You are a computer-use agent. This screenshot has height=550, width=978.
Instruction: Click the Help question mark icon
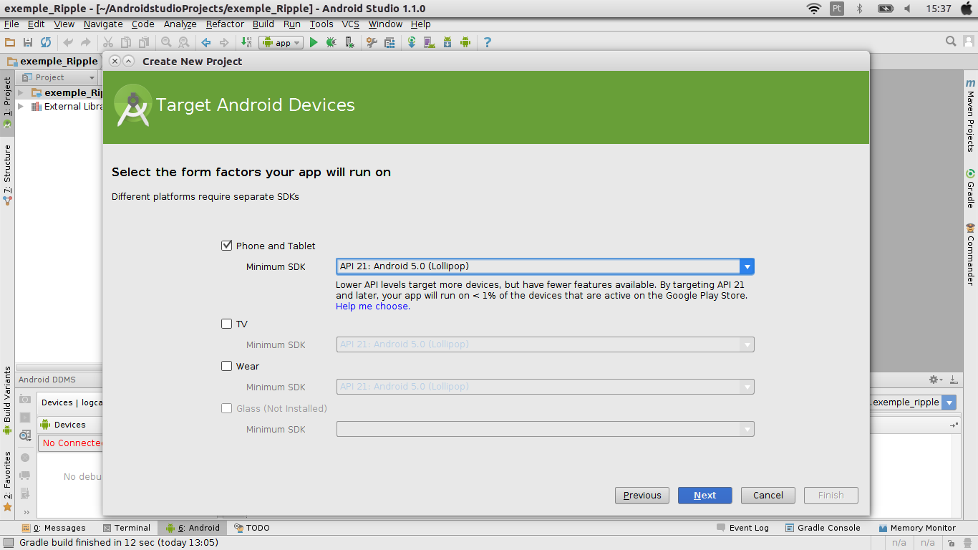488,42
